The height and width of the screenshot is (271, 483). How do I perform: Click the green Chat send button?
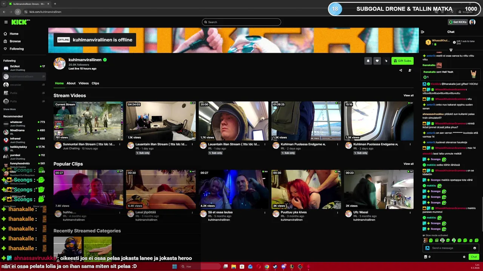coord(474,257)
